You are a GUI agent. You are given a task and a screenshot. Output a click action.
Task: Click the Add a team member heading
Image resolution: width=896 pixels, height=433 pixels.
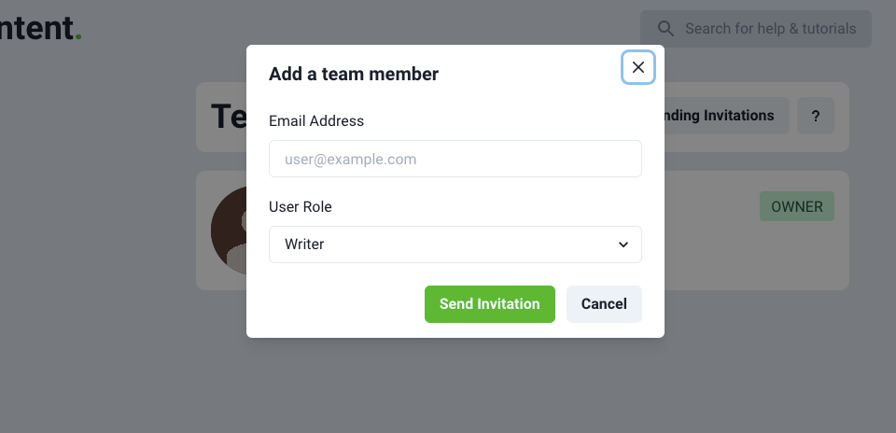[x=354, y=75]
